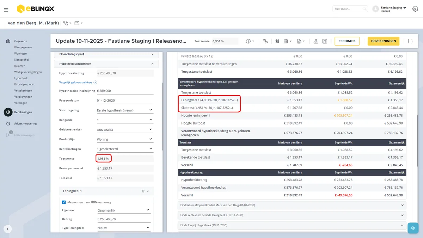Click the eBlinqx logo

click(35, 8)
